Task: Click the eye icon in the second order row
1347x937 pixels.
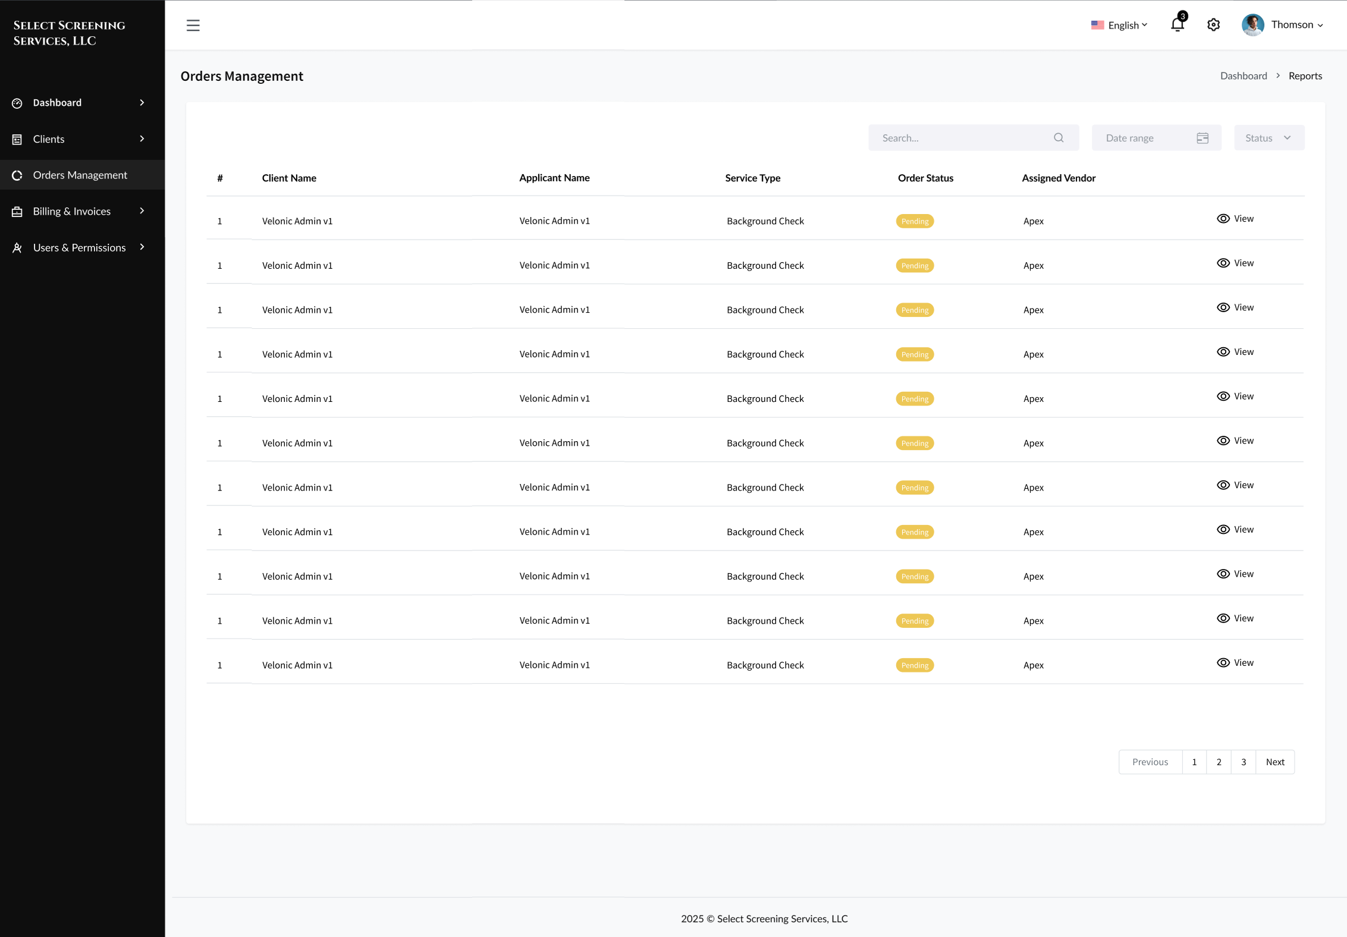Action: point(1223,263)
